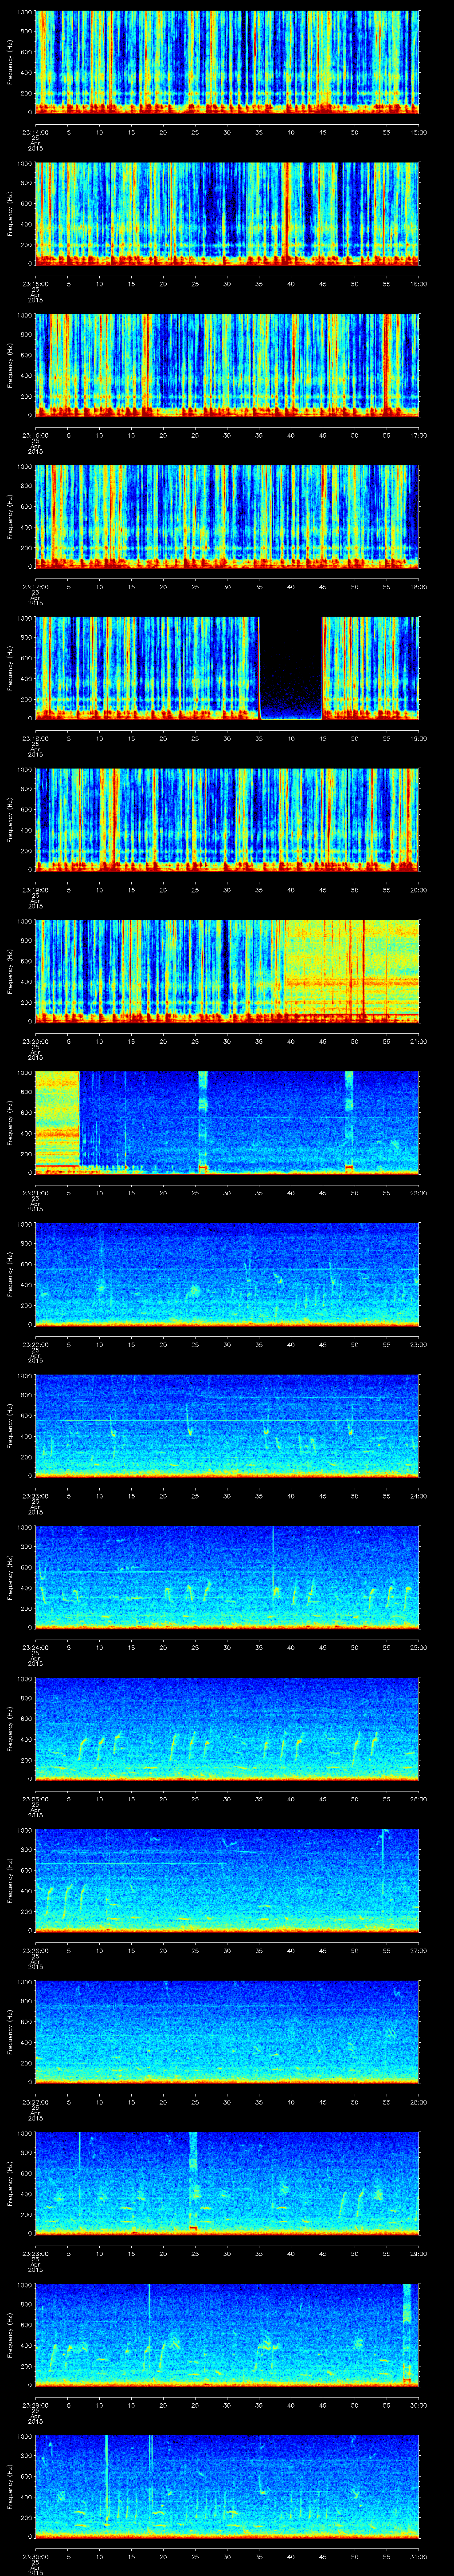Select the spectrogram panel starting at 23:29:00

(x=227, y=2334)
